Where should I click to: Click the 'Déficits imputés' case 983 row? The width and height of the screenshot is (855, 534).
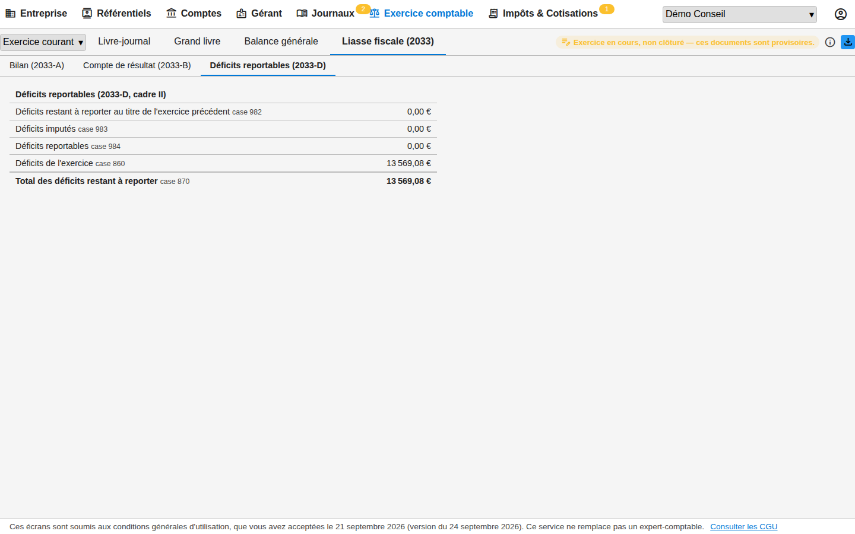(x=223, y=129)
